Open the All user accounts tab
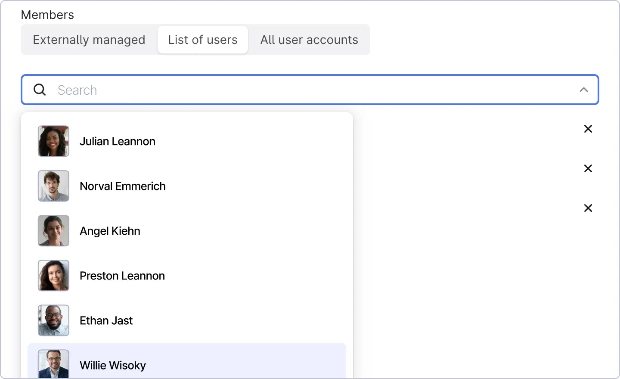Image resolution: width=620 pixels, height=379 pixels. coord(309,40)
